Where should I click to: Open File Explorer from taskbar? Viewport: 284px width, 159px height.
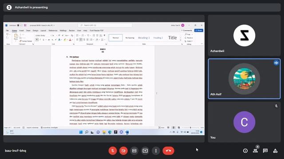104,132
